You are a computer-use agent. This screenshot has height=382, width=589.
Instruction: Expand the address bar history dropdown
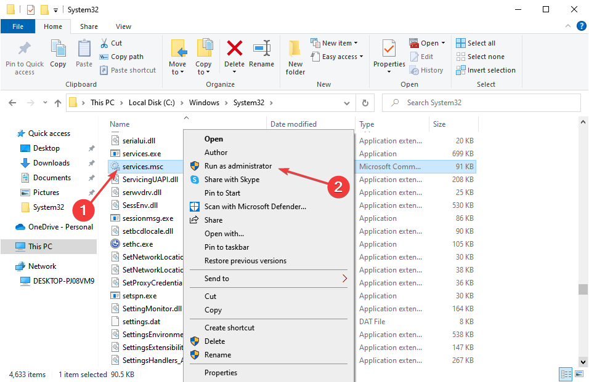(347, 103)
